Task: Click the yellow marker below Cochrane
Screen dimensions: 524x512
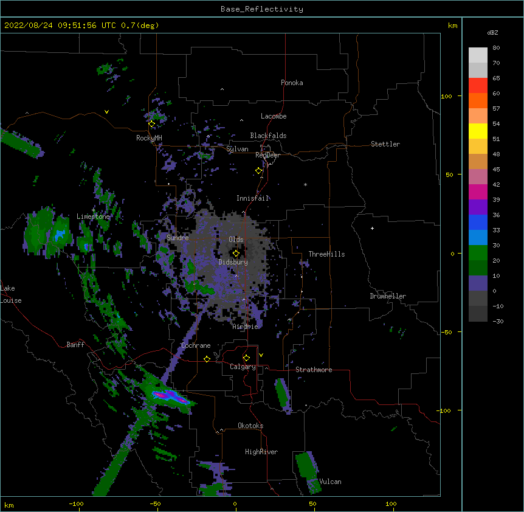Action: (207, 359)
